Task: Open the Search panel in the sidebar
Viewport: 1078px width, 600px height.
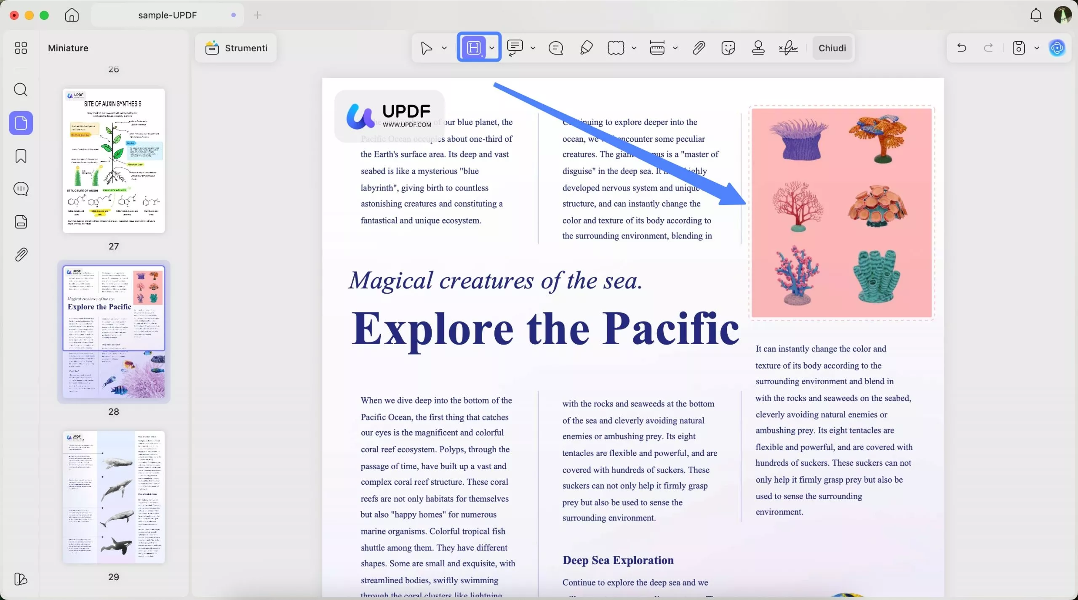Action: point(21,90)
